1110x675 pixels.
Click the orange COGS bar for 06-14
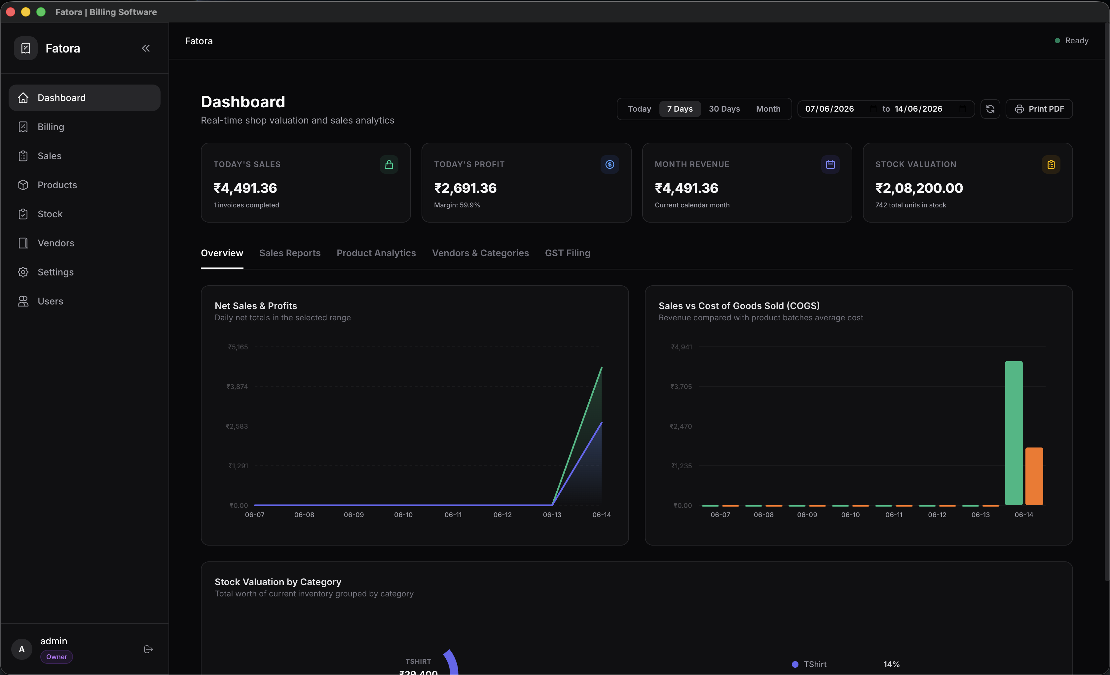pos(1034,477)
